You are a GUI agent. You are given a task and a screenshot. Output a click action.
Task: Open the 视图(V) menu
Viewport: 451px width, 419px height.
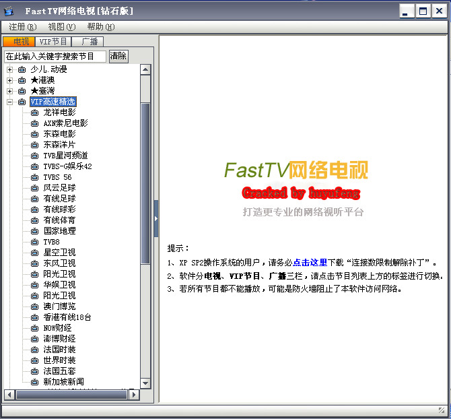61,27
